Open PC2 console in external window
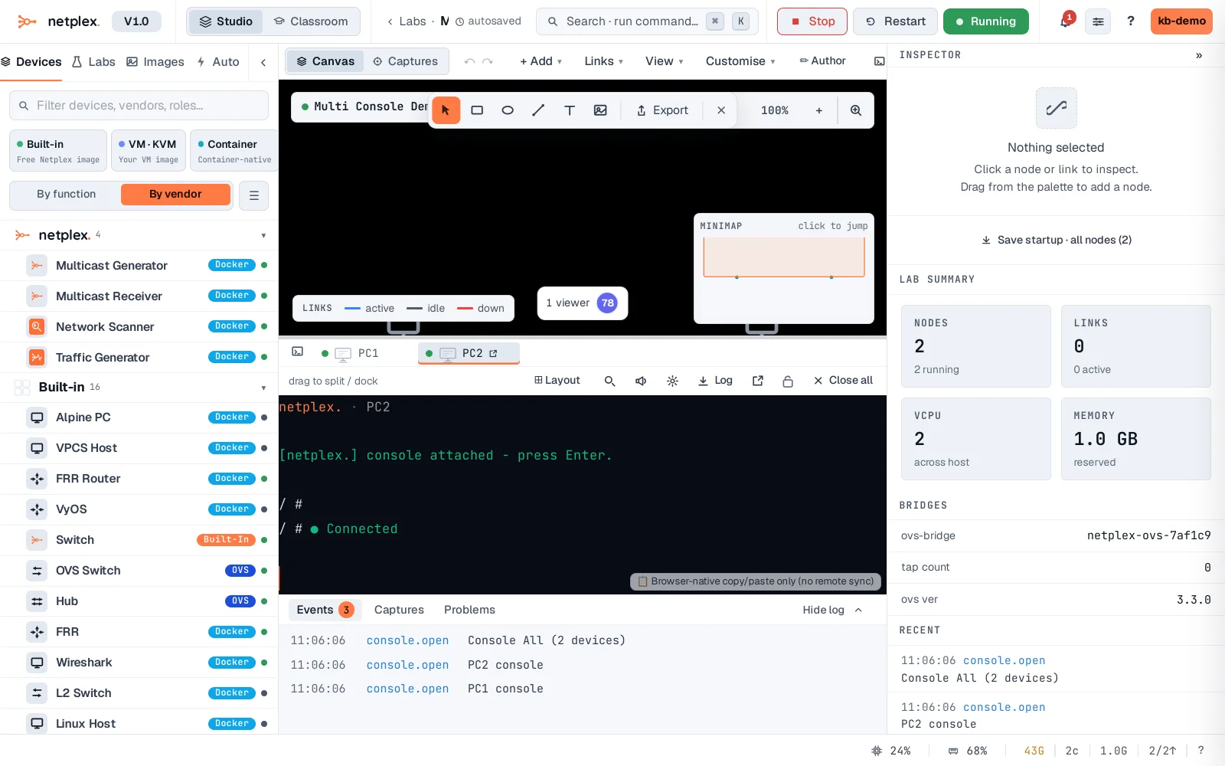The image size is (1225, 766). [x=493, y=353]
